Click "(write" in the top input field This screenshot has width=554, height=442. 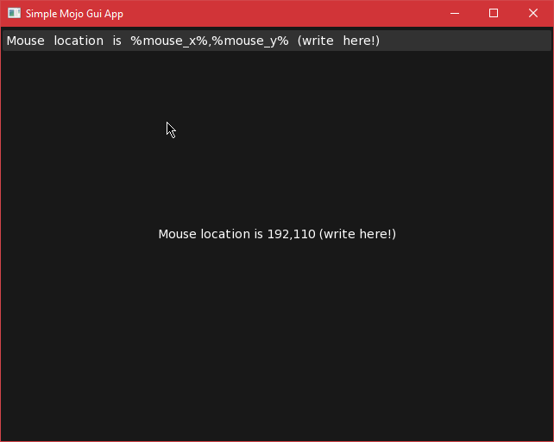click(x=316, y=41)
